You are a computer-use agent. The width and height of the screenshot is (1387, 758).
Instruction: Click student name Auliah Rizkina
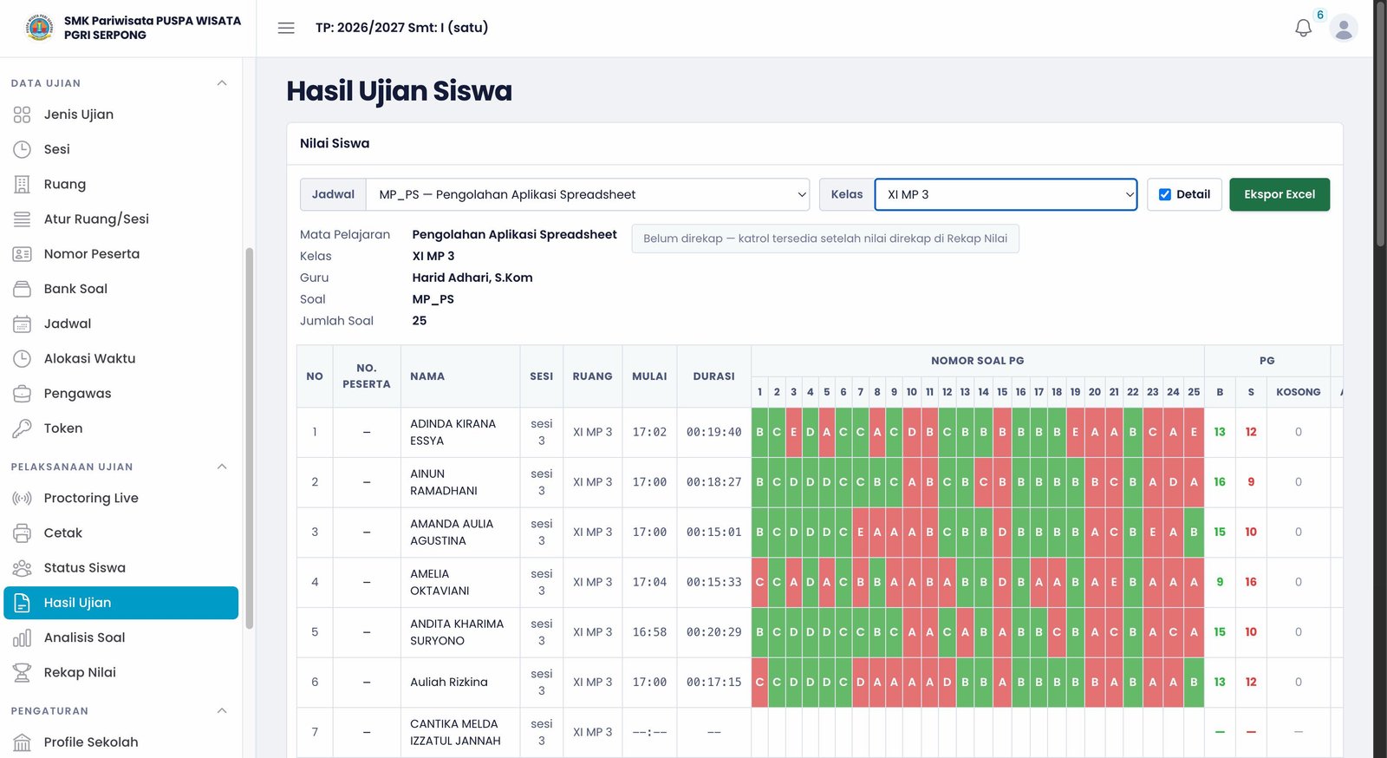coord(449,683)
